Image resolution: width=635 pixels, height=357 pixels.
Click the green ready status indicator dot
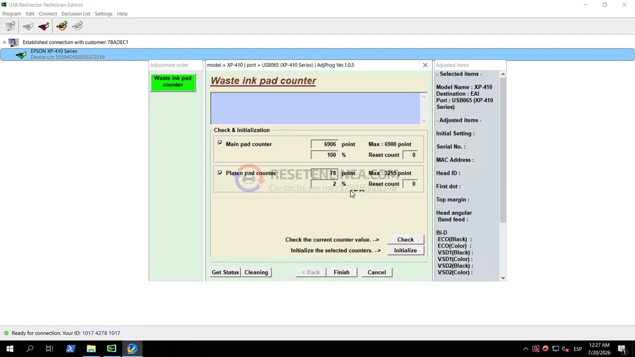(x=6, y=333)
